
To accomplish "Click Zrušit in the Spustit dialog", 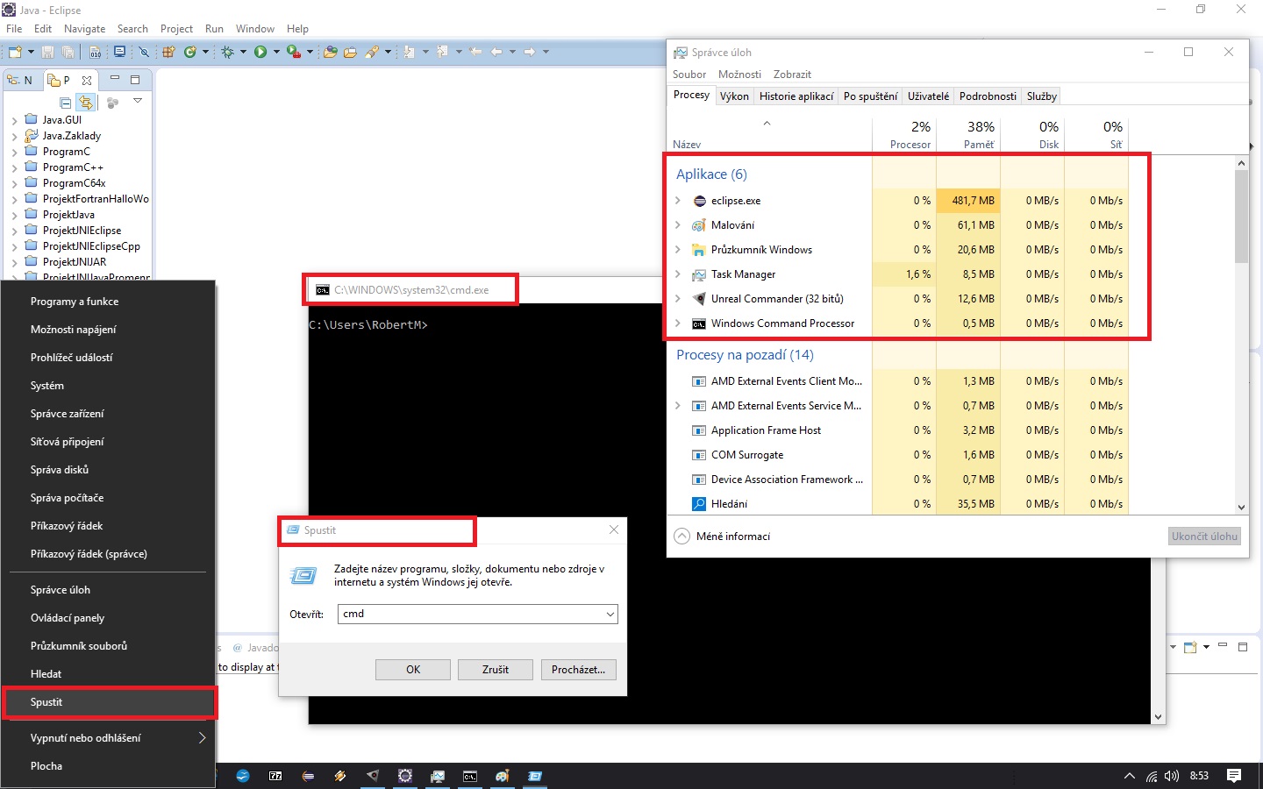I will [x=495, y=669].
